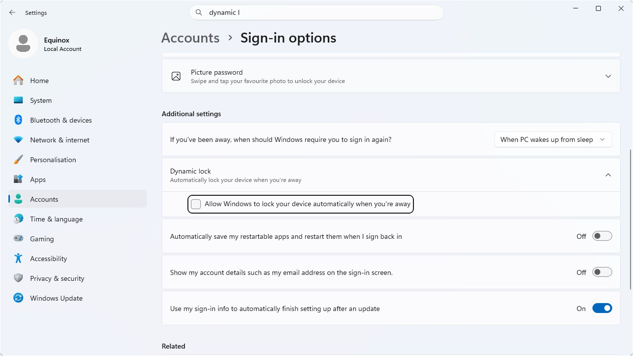633x356 pixels.
Task: Open Personalisation paintbrush icon
Action: click(18, 160)
